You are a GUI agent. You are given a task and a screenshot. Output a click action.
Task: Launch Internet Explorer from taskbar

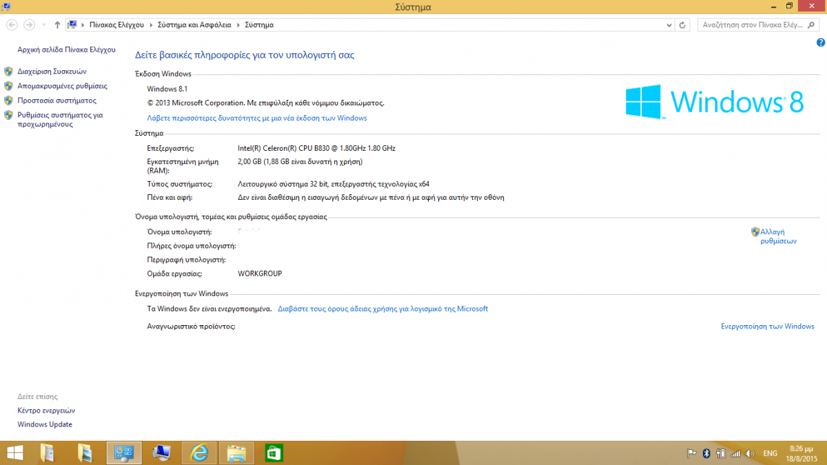199,453
